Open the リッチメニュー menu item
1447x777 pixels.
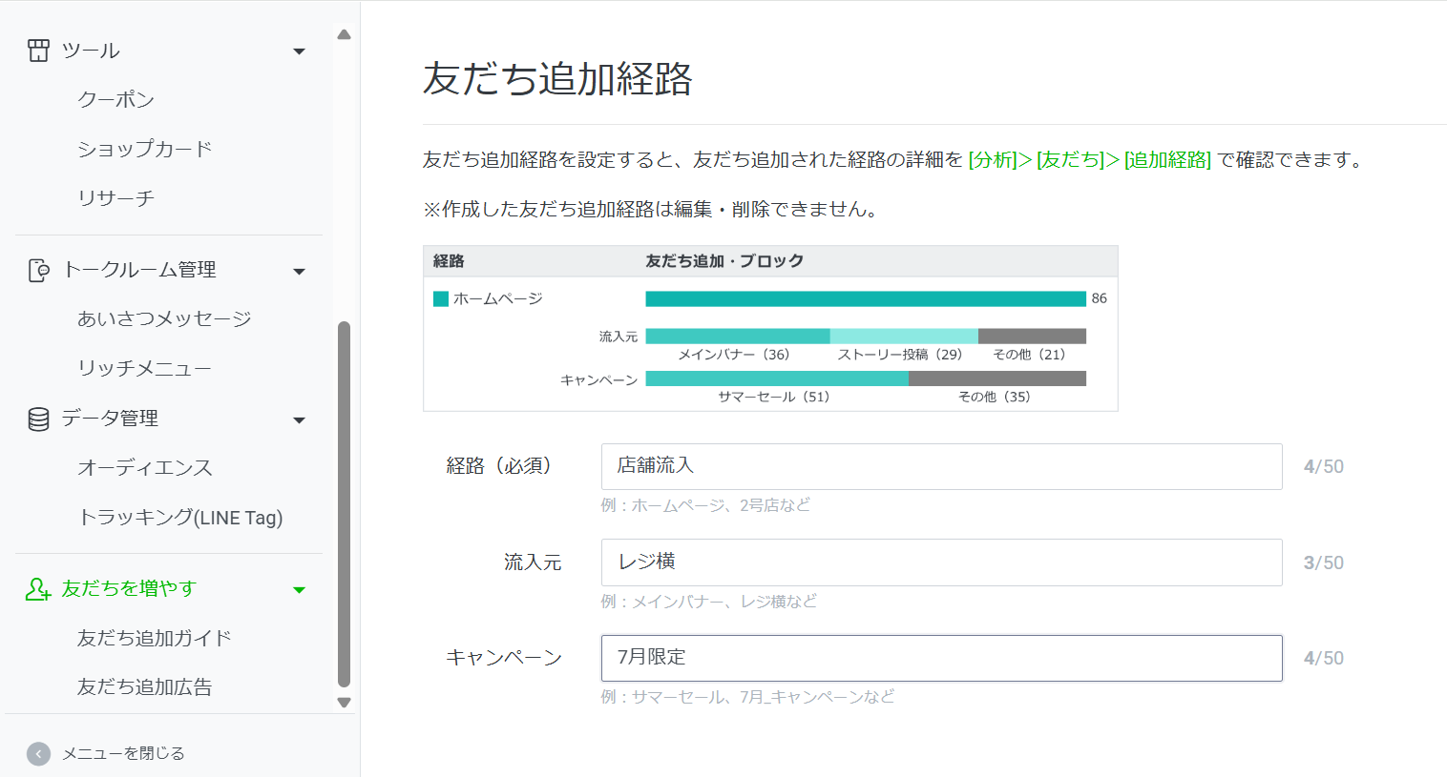pyautogui.click(x=144, y=369)
